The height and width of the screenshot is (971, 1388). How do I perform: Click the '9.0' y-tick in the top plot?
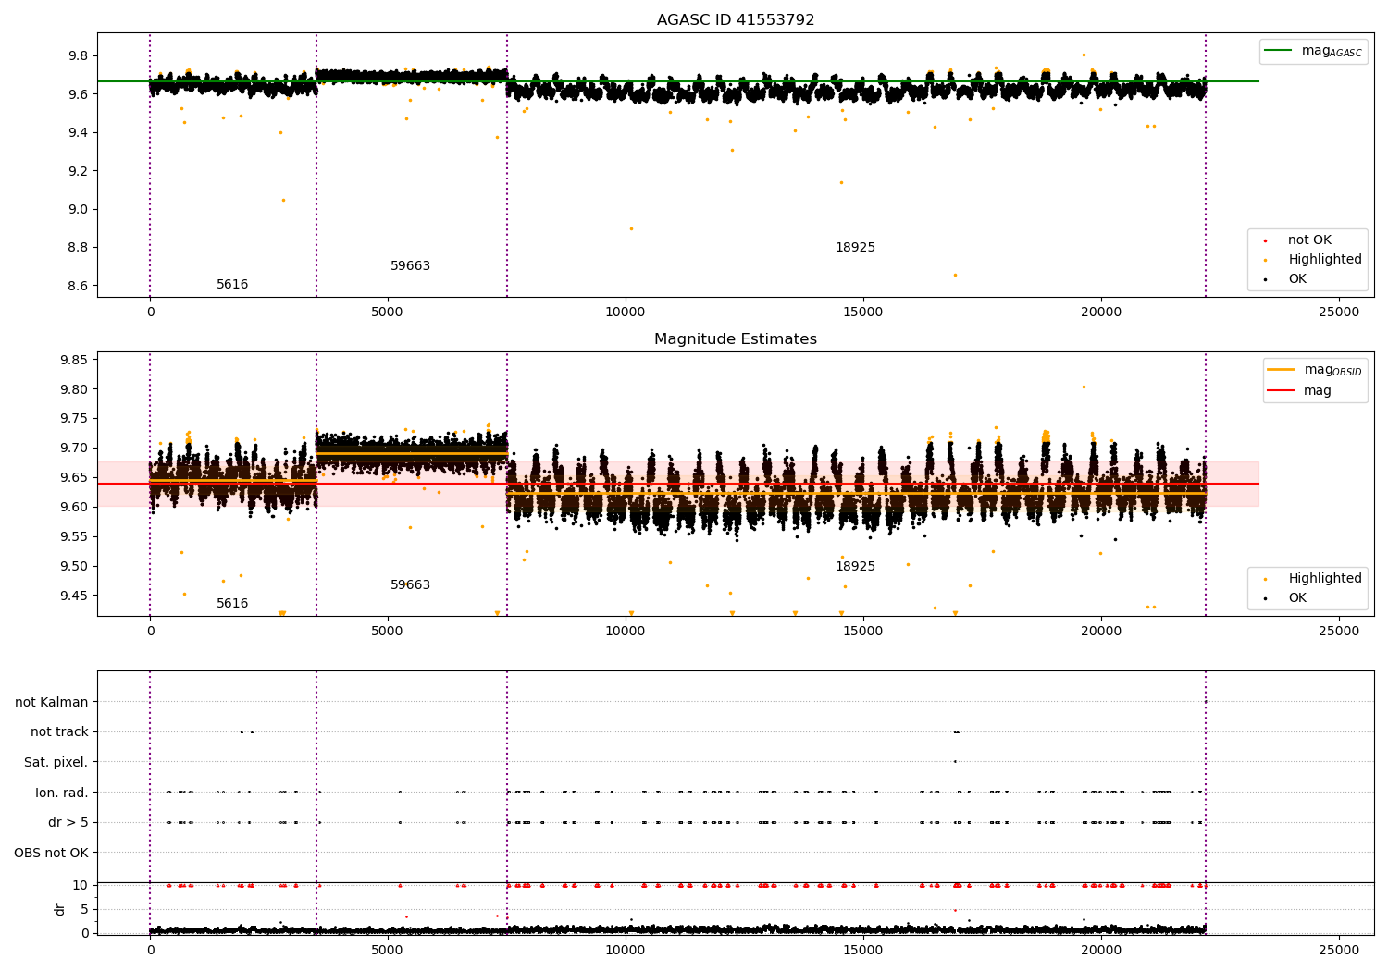78,209
